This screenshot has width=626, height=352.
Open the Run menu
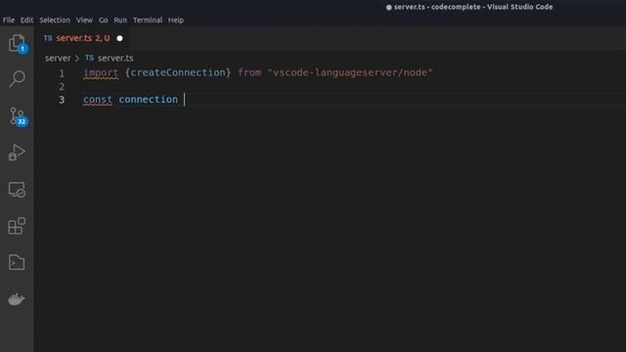coord(120,20)
